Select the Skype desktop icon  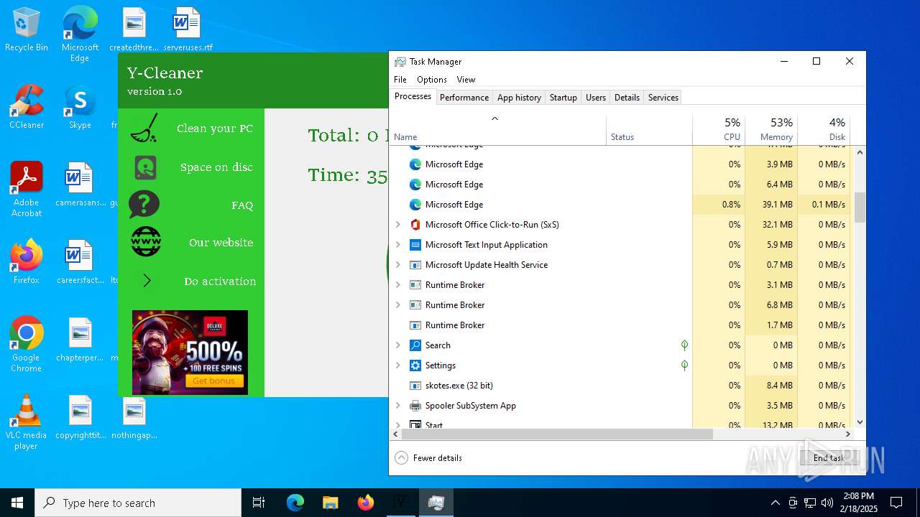coord(80,108)
